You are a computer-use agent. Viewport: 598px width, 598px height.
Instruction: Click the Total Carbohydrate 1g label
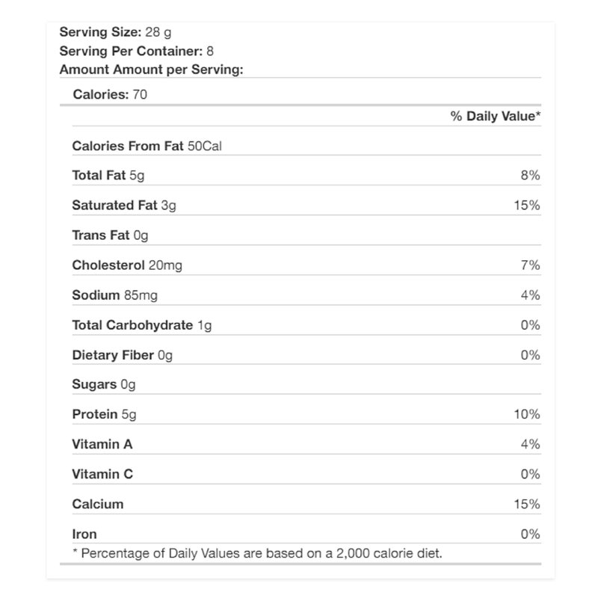[142, 325]
